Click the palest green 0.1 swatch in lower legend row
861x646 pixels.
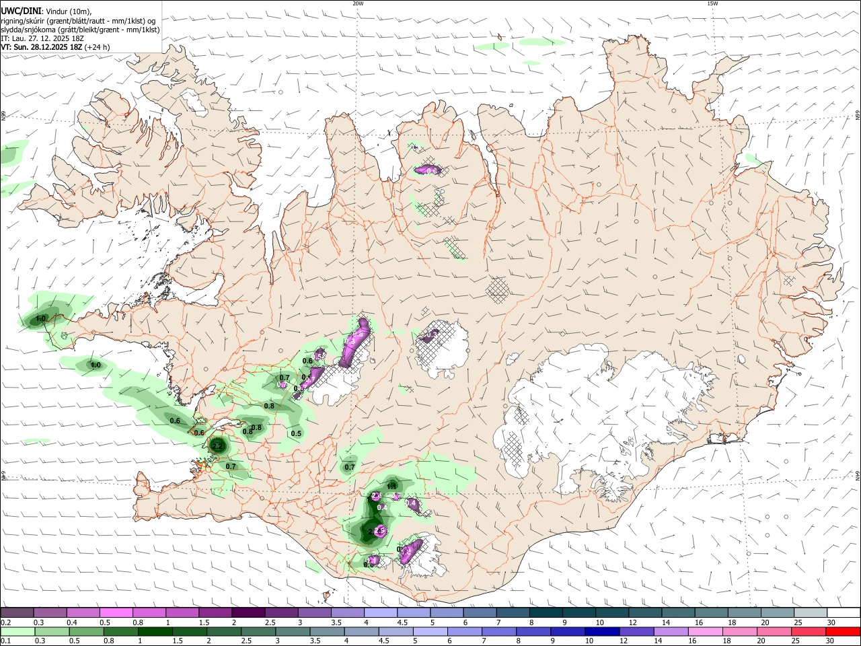tap(17, 632)
